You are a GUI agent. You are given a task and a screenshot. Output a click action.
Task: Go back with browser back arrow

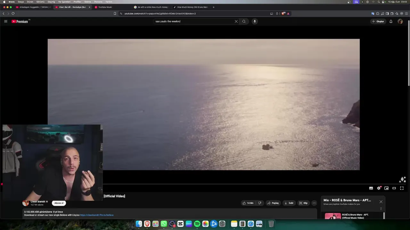(x=4, y=13)
